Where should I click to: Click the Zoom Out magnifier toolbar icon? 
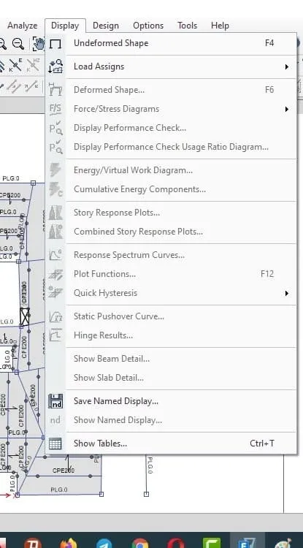18,44
